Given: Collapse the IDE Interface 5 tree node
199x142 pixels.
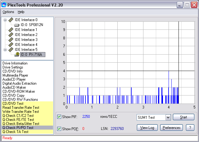Looking at the screenshot, I should point(5,50).
